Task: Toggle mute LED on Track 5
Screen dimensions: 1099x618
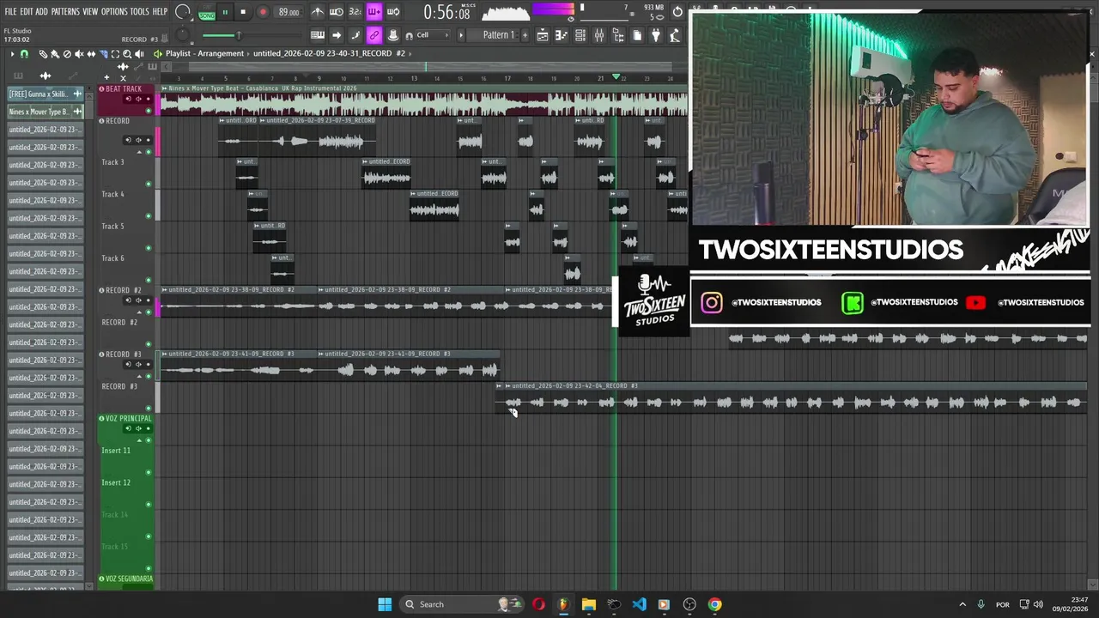Action: [149, 248]
